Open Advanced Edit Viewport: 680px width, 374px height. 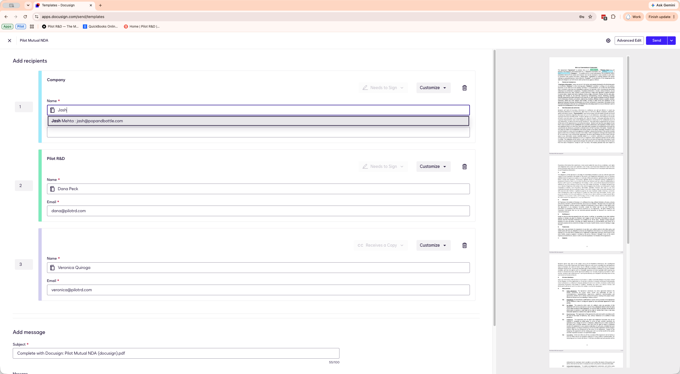629,41
